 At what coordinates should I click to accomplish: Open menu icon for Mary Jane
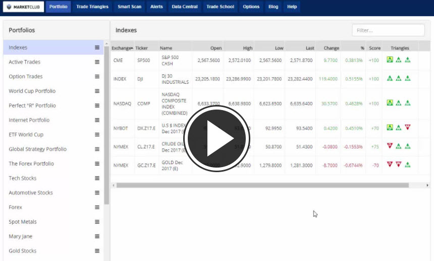pos(97,236)
